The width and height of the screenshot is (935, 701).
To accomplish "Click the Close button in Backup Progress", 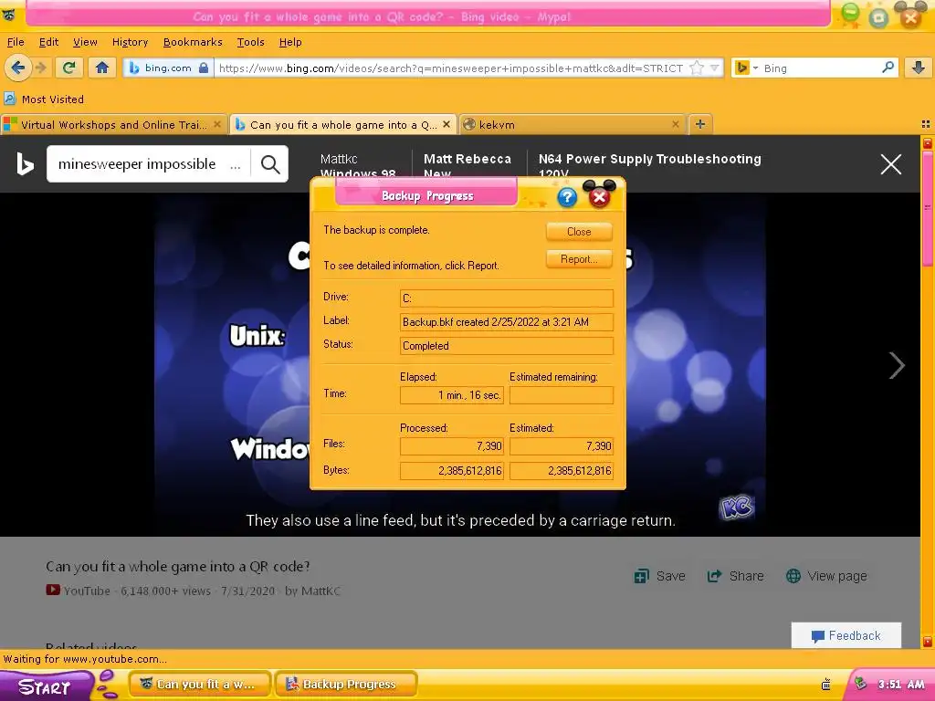I will (x=579, y=232).
